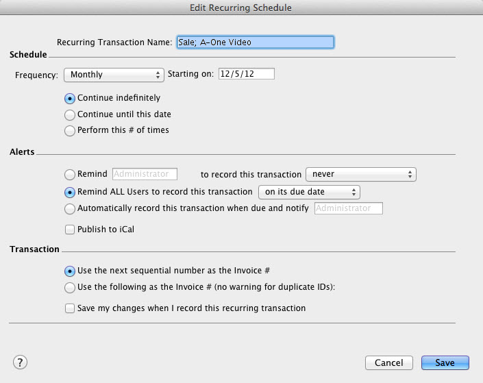Enable the Publish to iCal checkbox
This screenshot has height=383, width=483.
point(70,230)
